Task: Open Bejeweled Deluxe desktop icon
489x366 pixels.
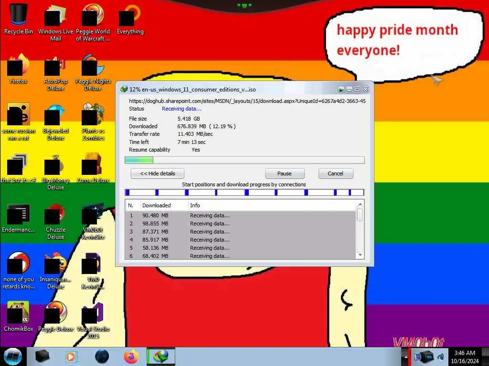Action: coord(55,122)
